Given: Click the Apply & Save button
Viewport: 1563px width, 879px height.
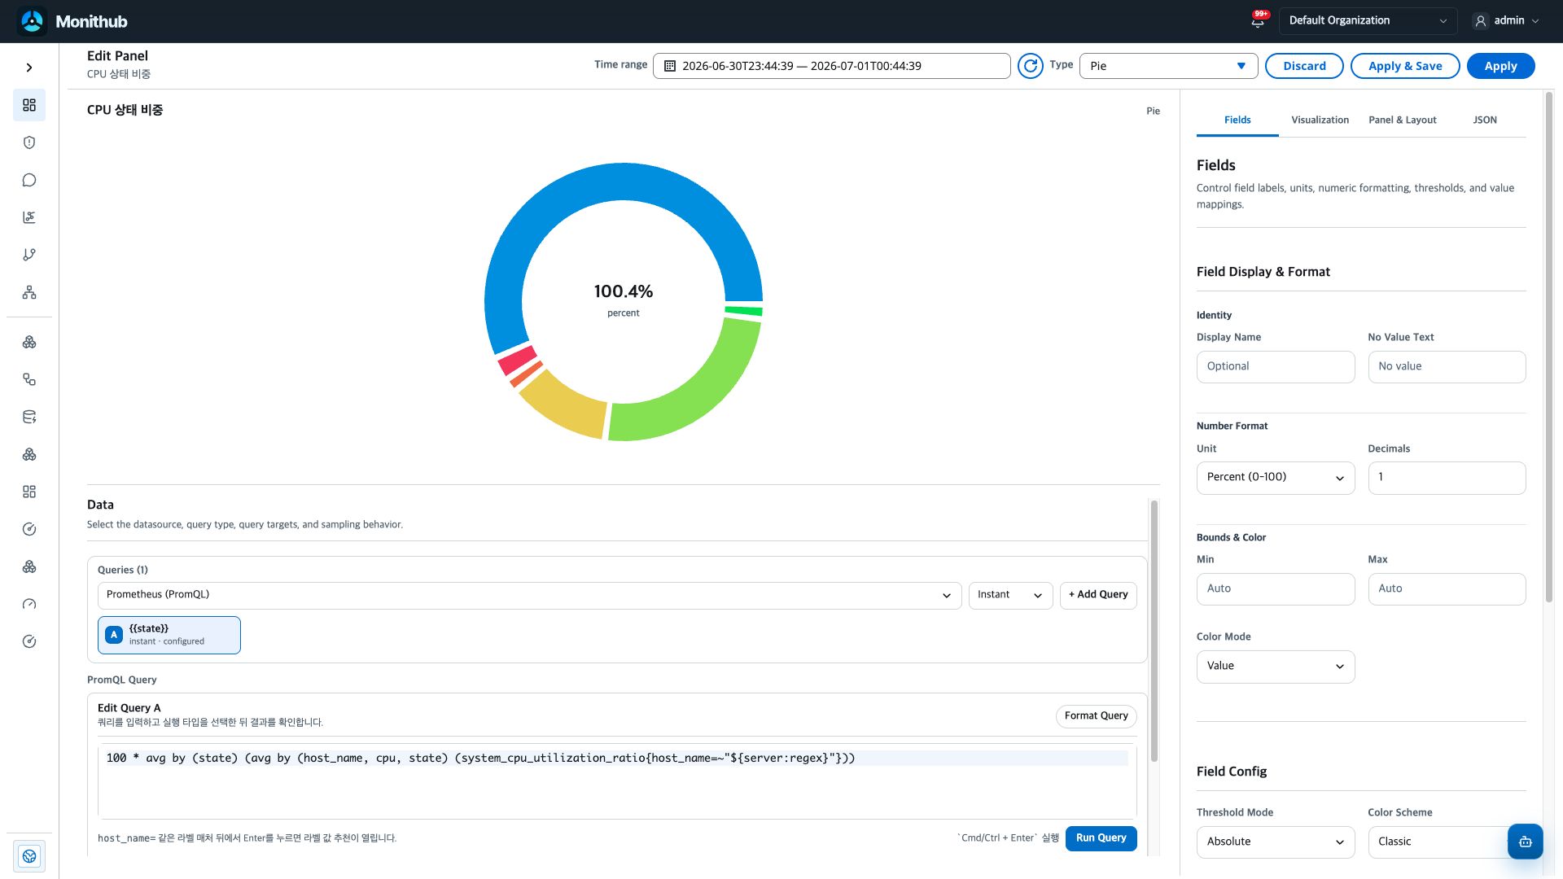Looking at the screenshot, I should pyautogui.click(x=1405, y=66).
